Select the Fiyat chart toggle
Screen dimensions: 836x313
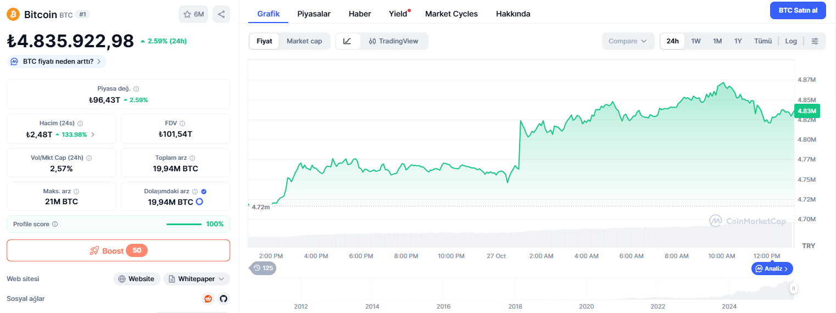coord(264,41)
